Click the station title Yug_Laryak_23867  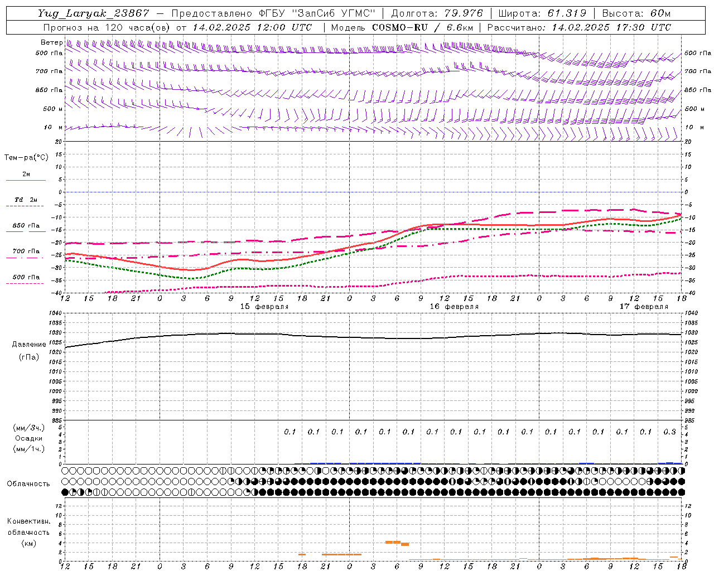93,13
